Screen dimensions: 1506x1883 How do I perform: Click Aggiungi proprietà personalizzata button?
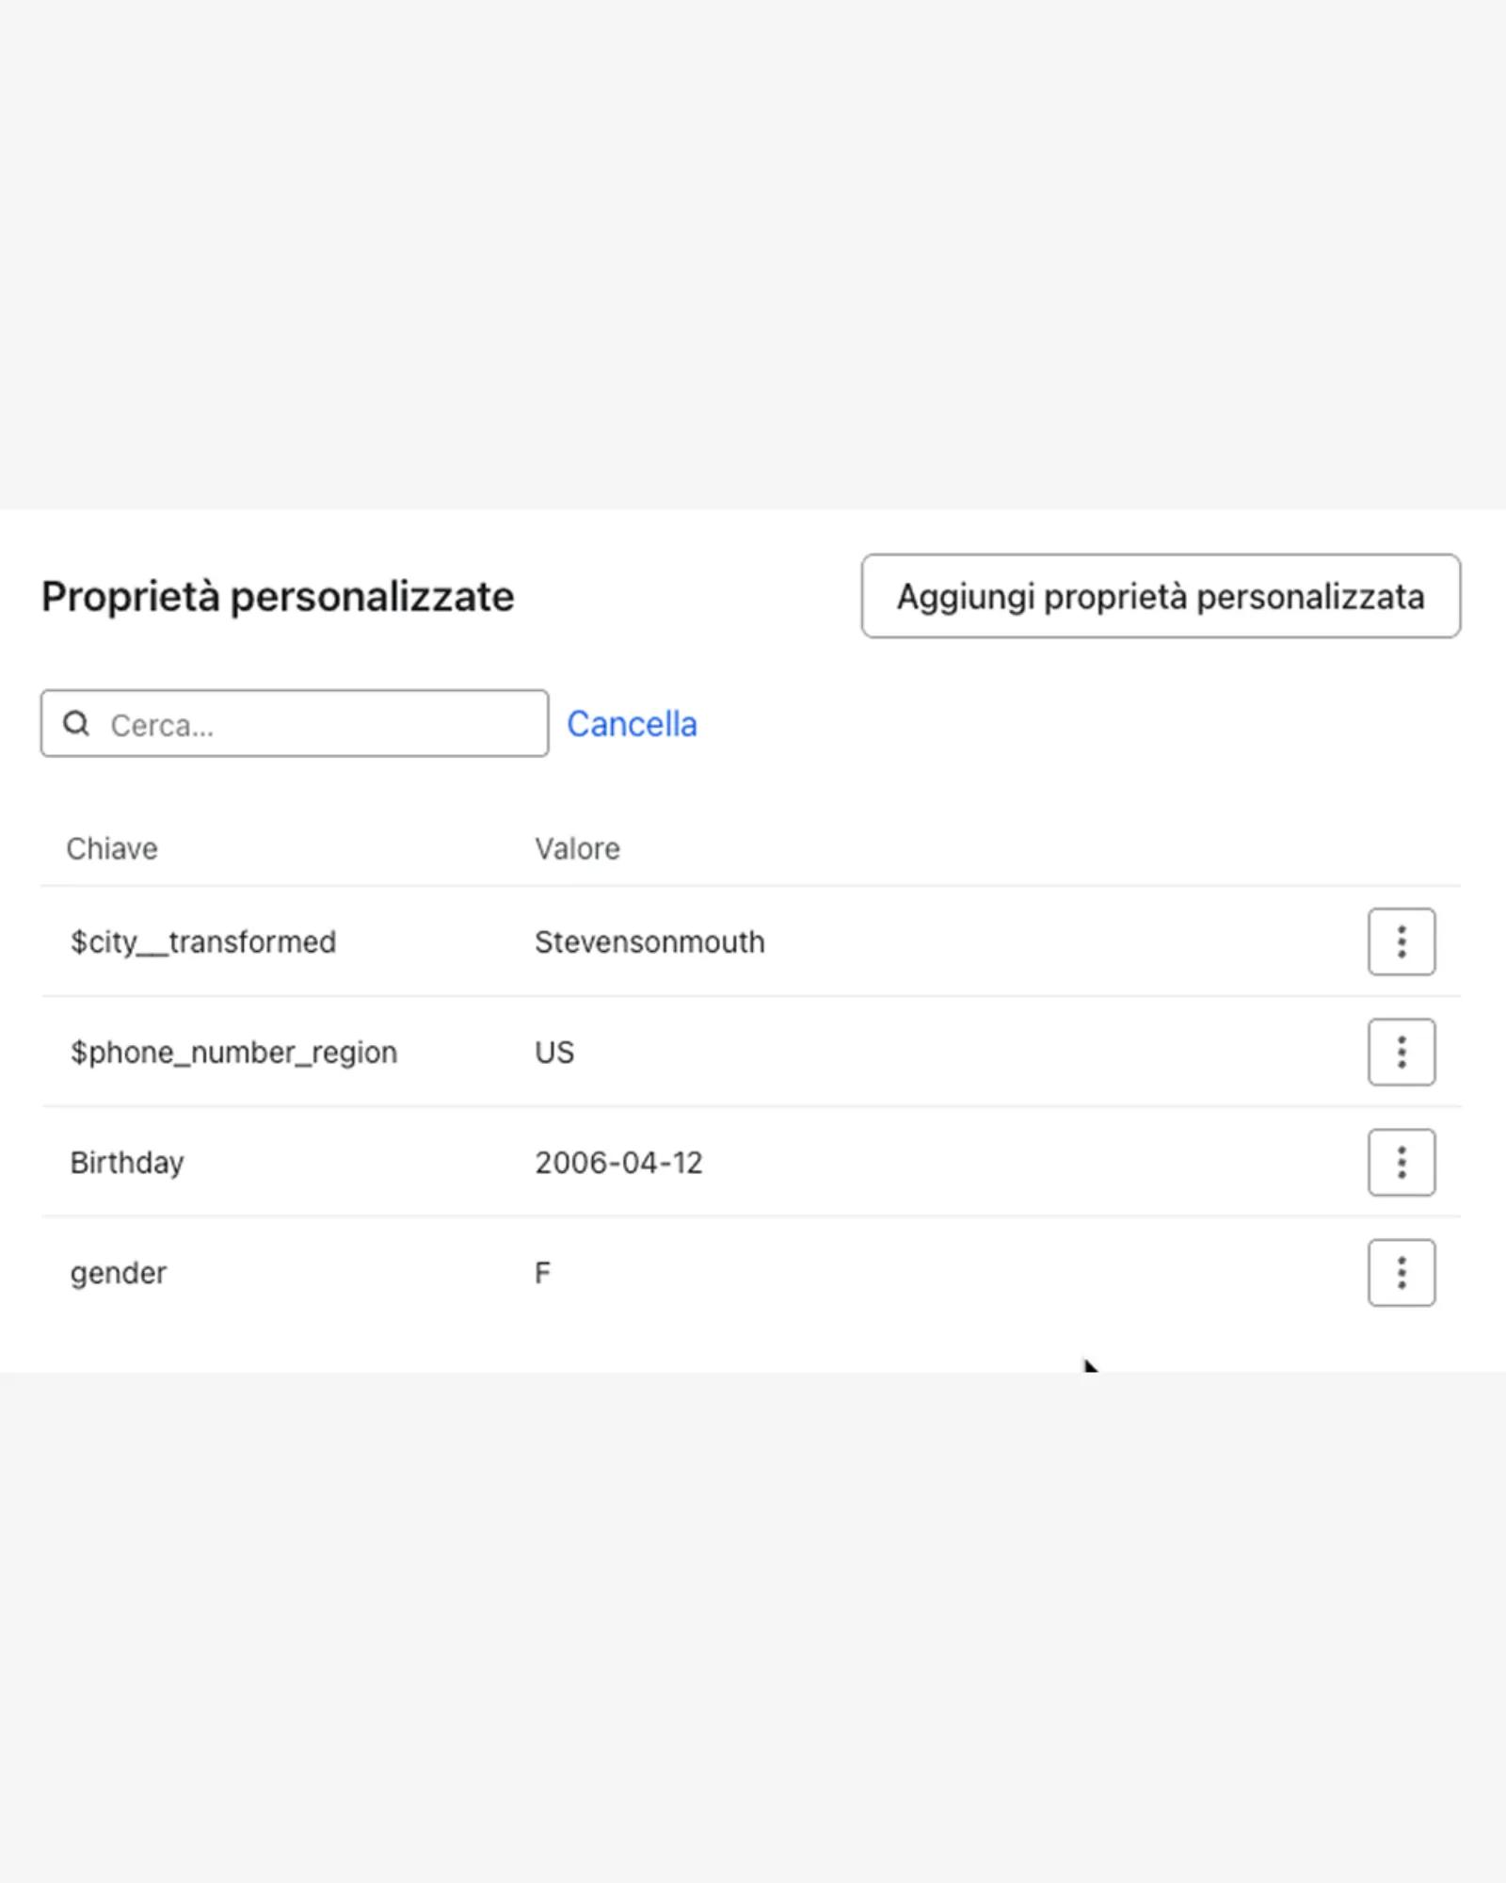coord(1160,596)
